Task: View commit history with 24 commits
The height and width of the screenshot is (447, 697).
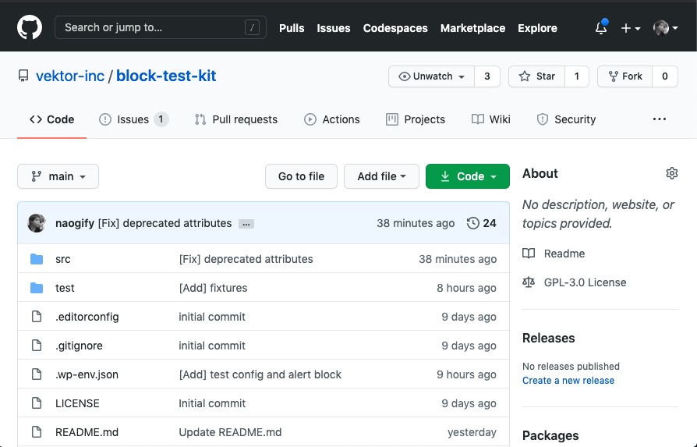Action: pyautogui.click(x=481, y=223)
